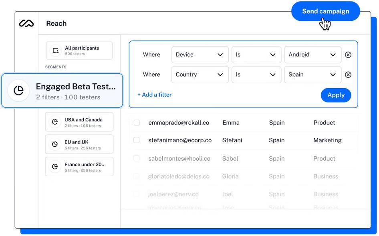379x236 pixels.
Task: Click the pie chart icon for EU and UK segment
Action: [x=55, y=144]
